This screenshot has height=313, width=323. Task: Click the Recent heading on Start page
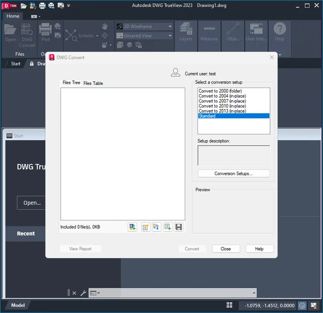(x=26, y=233)
